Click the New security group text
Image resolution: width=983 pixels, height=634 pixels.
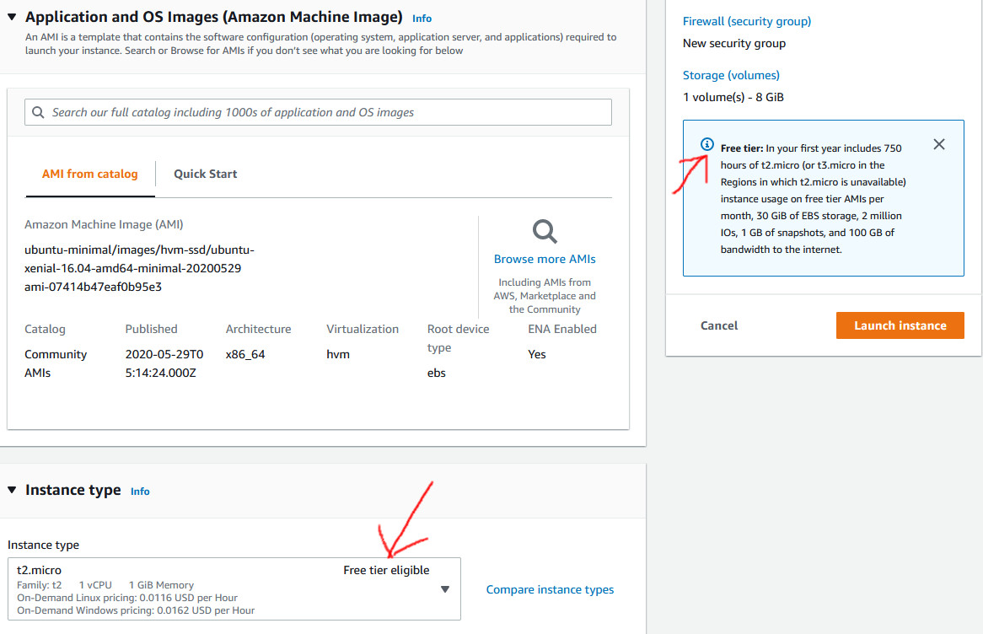pyautogui.click(x=734, y=43)
